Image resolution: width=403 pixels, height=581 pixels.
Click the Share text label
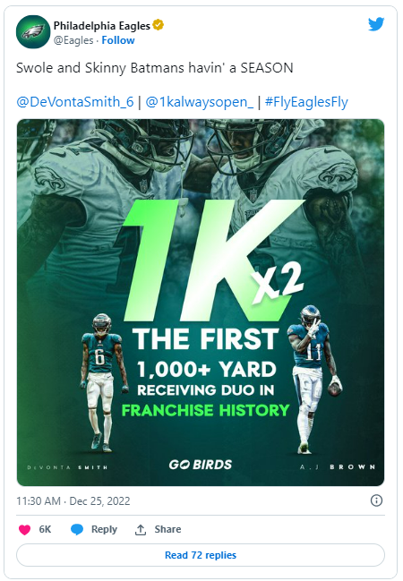point(167,529)
